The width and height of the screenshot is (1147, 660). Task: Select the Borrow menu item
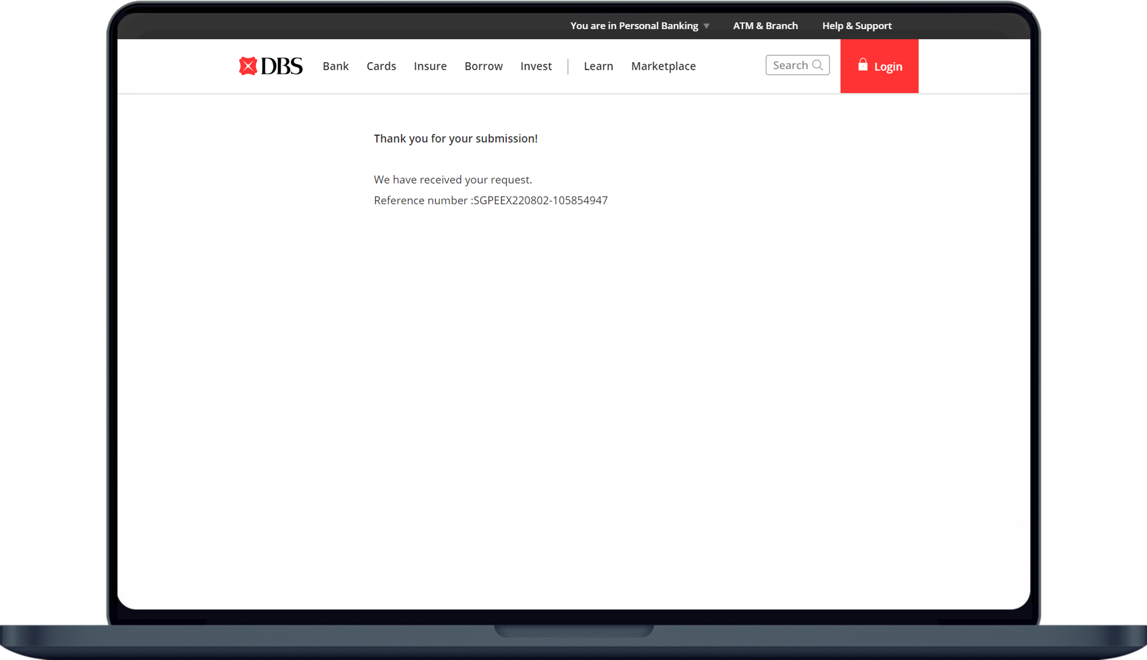tap(483, 66)
